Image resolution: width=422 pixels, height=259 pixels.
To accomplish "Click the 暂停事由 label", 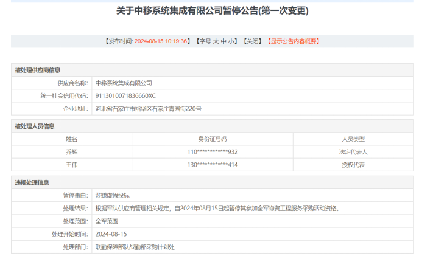I will pyautogui.click(x=76, y=195).
